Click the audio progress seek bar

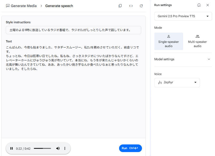[42, 148]
